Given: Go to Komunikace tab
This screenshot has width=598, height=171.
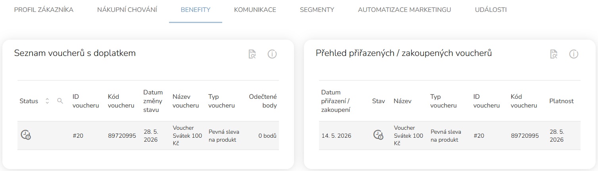Looking at the screenshot, I should pyautogui.click(x=255, y=10).
